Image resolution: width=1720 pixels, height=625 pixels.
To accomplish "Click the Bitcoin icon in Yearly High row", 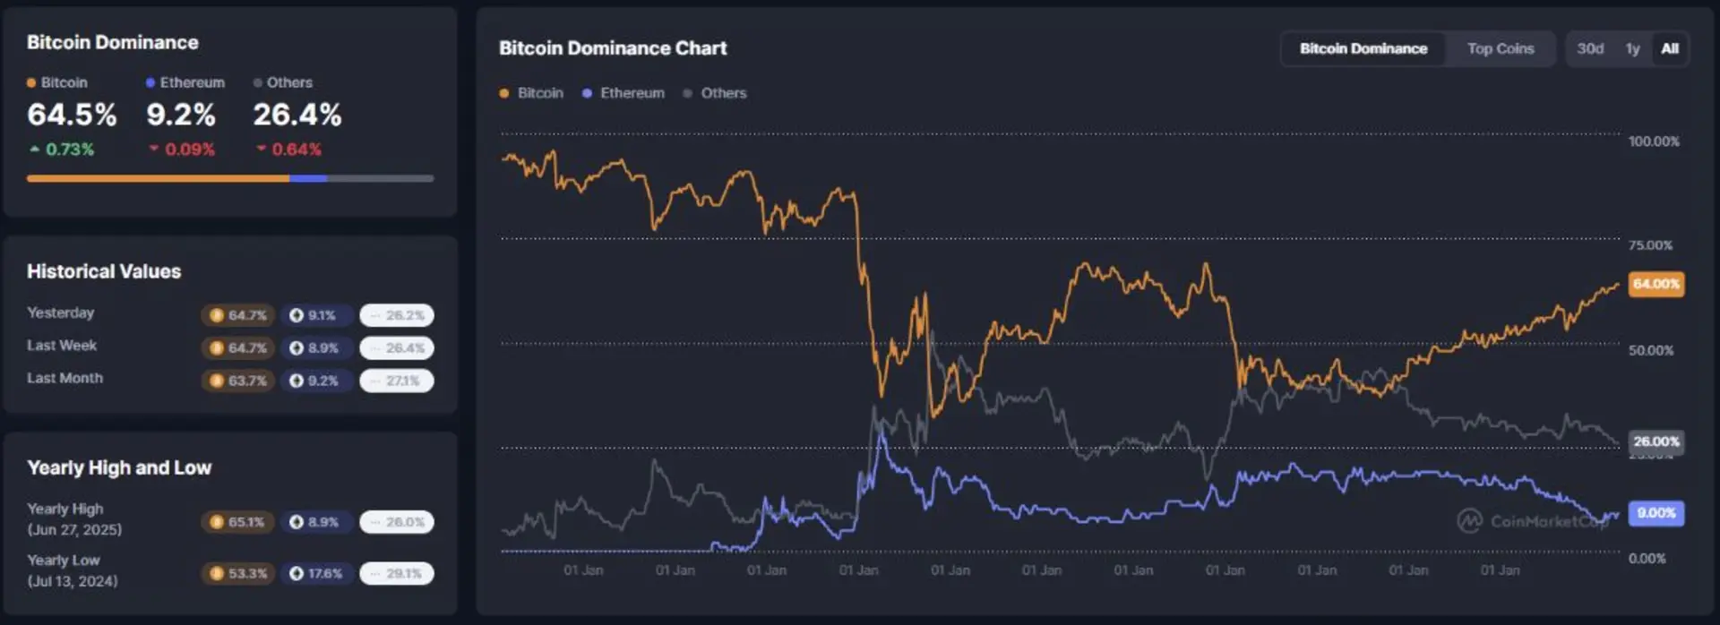I will click(x=216, y=522).
